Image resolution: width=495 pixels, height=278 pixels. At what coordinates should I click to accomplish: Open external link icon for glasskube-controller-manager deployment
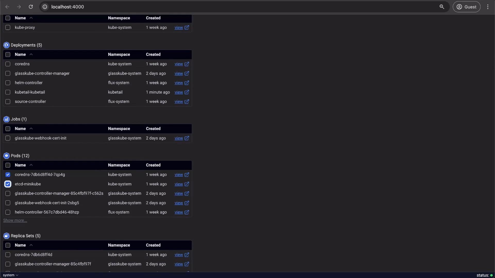pos(187,74)
